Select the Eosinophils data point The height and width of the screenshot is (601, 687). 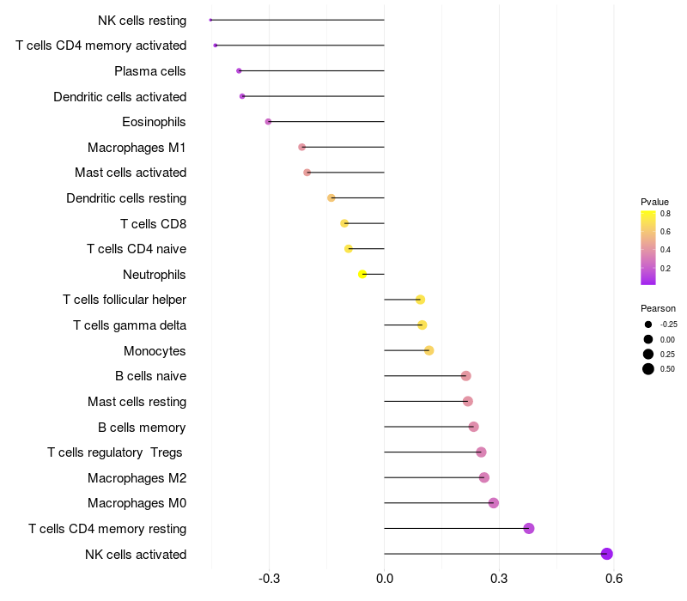click(x=268, y=122)
